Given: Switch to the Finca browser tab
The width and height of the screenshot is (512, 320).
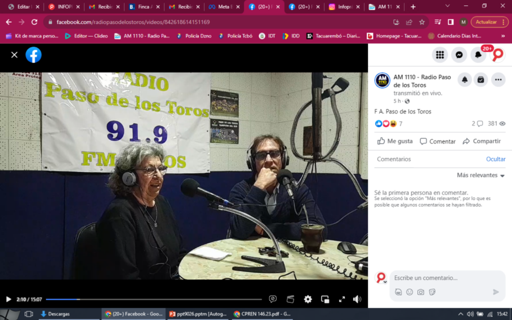Looking at the screenshot, I should coord(144,7).
